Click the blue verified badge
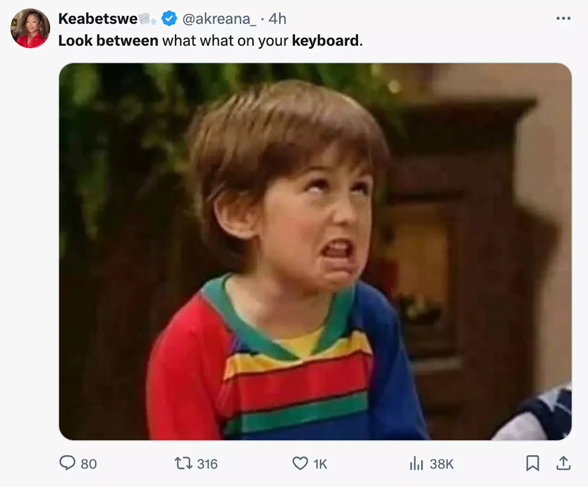This screenshot has height=488, width=588. point(169,19)
